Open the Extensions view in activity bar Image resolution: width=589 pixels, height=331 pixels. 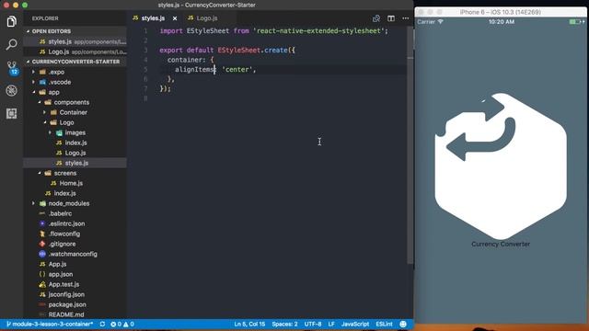pyautogui.click(x=11, y=113)
